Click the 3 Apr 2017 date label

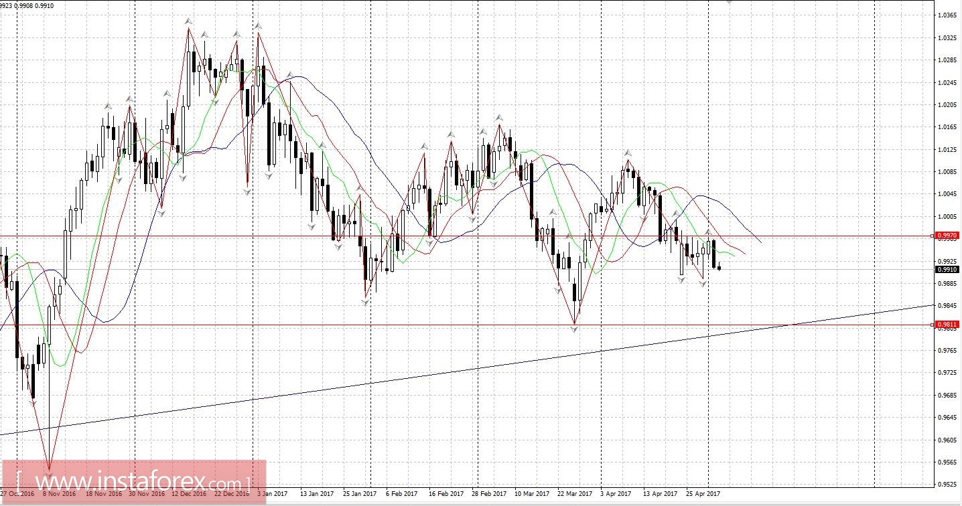(616, 494)
